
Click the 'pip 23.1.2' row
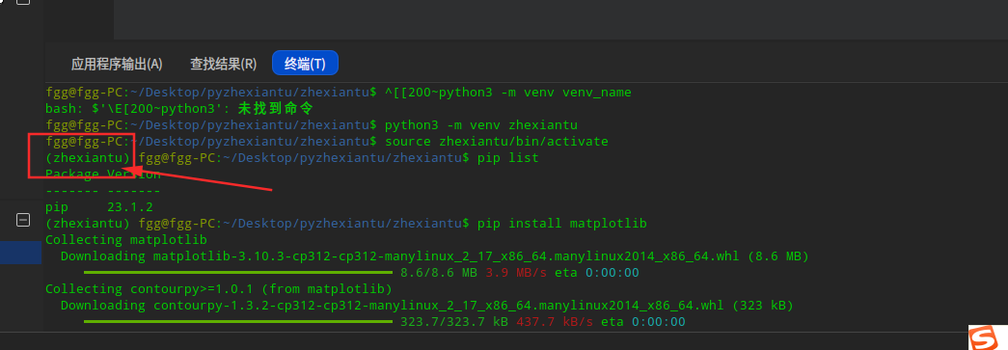[x=99, y=206]
